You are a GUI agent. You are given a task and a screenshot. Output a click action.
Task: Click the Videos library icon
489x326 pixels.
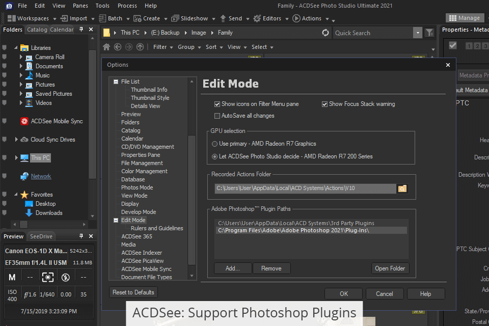pyautogui.click(x=29, y=103)
